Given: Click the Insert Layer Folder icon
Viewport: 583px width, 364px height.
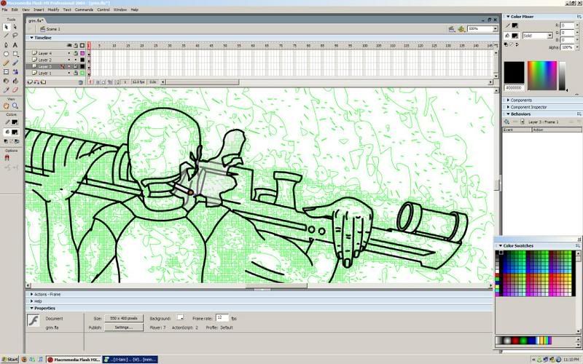Looking at the screenshot, I should coord(44,82).
